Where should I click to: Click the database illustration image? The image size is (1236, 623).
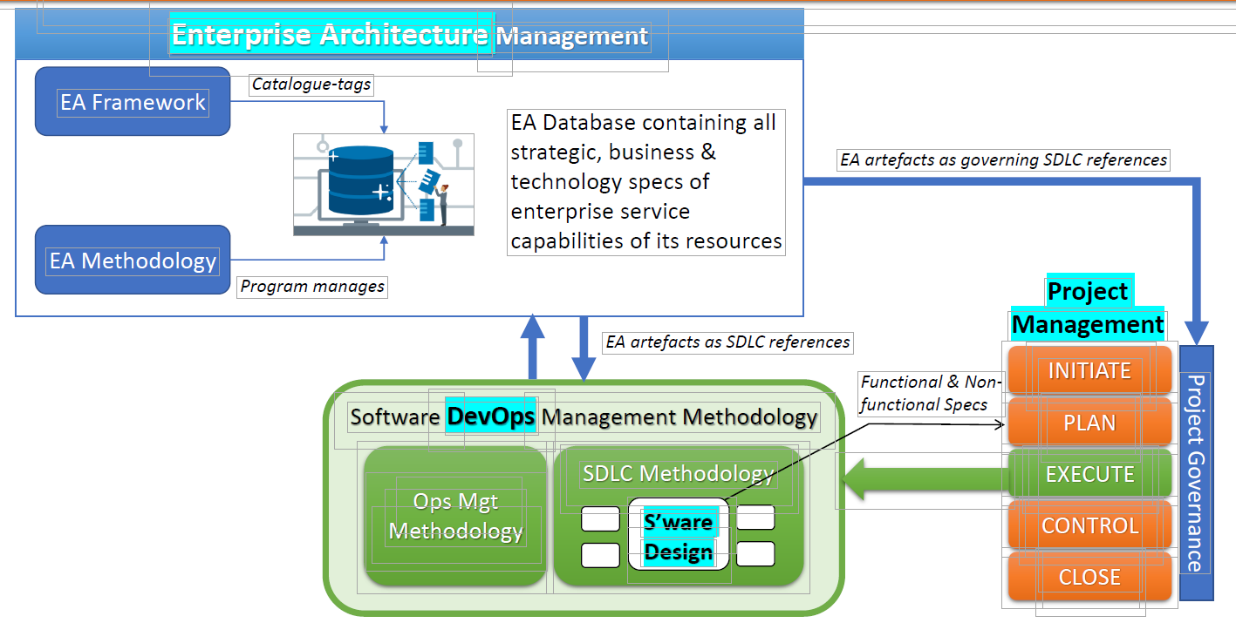click(x=384, y=185)
